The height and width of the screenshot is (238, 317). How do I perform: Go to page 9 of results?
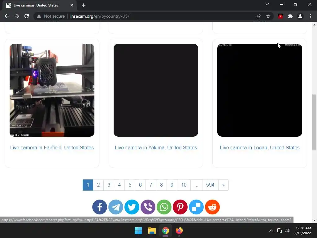[172, 185]
